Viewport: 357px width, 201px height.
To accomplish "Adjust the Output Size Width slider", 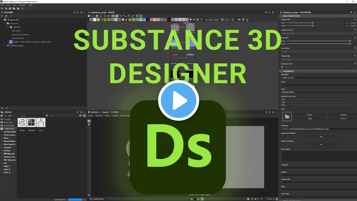I will (313, 23).
